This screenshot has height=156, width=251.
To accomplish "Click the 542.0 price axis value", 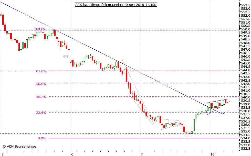I will coord(246,84).
